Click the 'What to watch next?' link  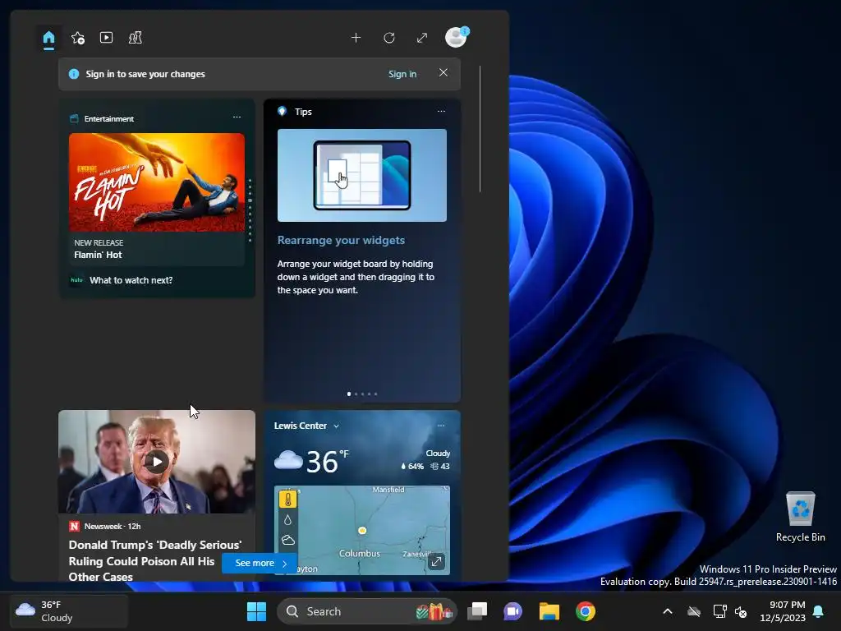131,280
